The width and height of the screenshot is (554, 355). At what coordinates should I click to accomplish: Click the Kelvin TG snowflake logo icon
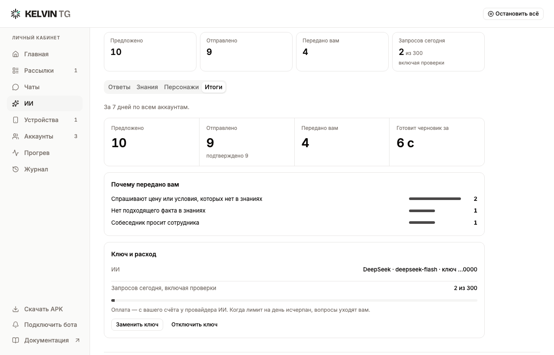[x=16, y=14]
